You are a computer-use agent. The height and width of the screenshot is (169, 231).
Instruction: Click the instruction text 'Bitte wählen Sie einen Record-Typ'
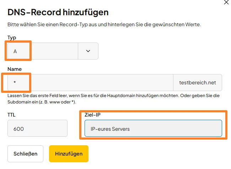104,24
